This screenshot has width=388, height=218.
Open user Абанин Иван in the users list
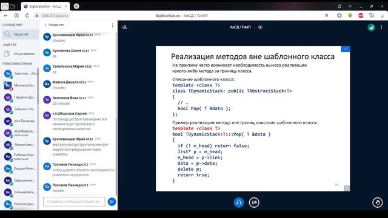click(x=20, y=145)
